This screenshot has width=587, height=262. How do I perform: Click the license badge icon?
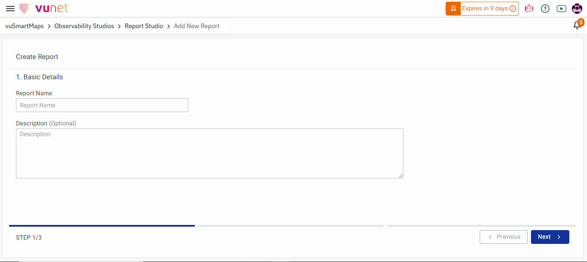(x=453, y=9)
